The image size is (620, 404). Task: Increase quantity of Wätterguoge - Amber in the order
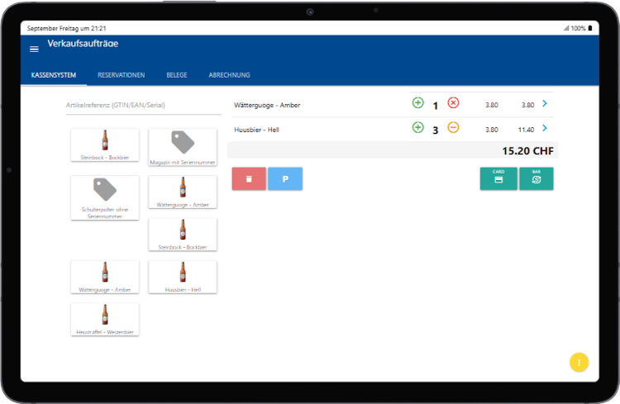coord(417,103)
